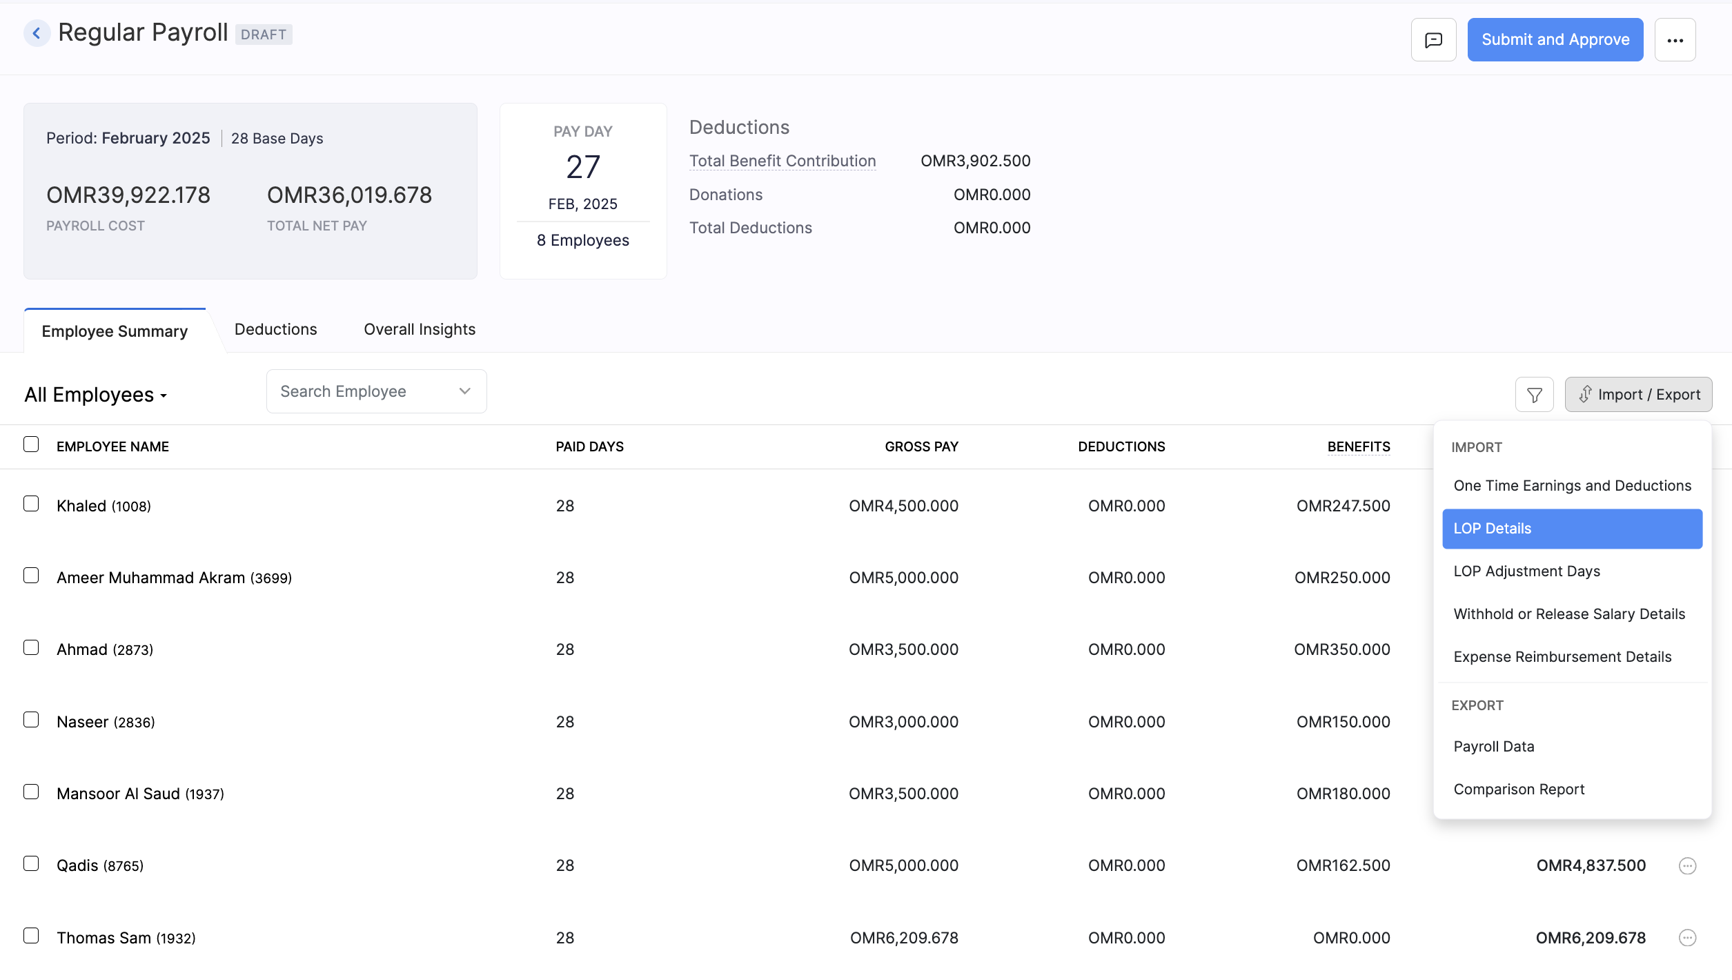Click the back navigation arrow
Screen dimensions: 1732x980
(x=37, y=33)
